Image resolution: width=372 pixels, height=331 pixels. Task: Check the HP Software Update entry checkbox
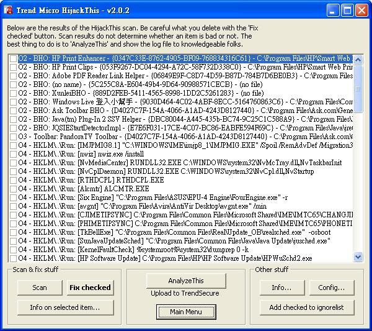click(13, 258)
